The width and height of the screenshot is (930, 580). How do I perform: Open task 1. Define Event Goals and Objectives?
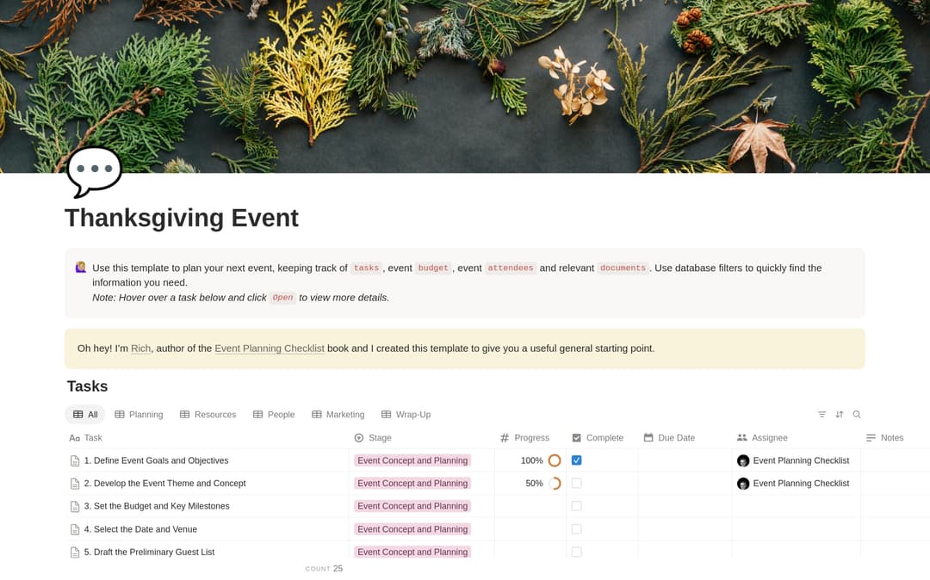pyautogui.click(x=156, y=460)
